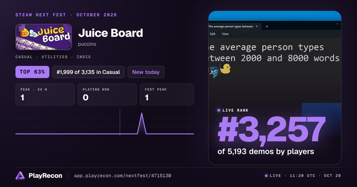357x187 pixels.
Task: Select the FEST PEAK stat card
Action: click(167, 94)
